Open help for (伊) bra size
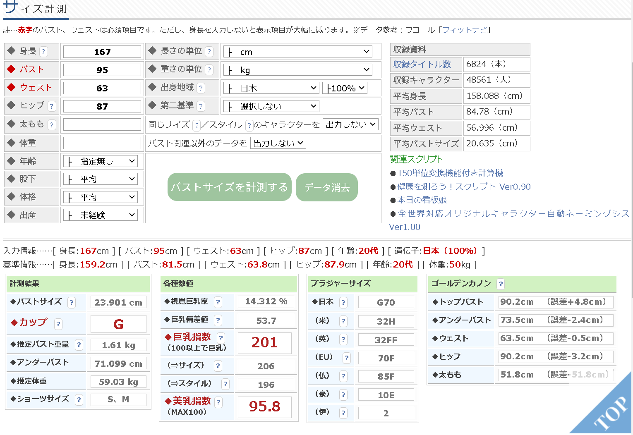The height and width of the screenshot is (435, 633). pyautogui.click(x=343, y=413)
